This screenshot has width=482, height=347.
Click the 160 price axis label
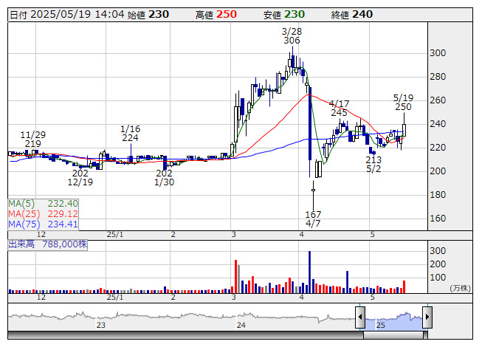(x=438, y=219)
